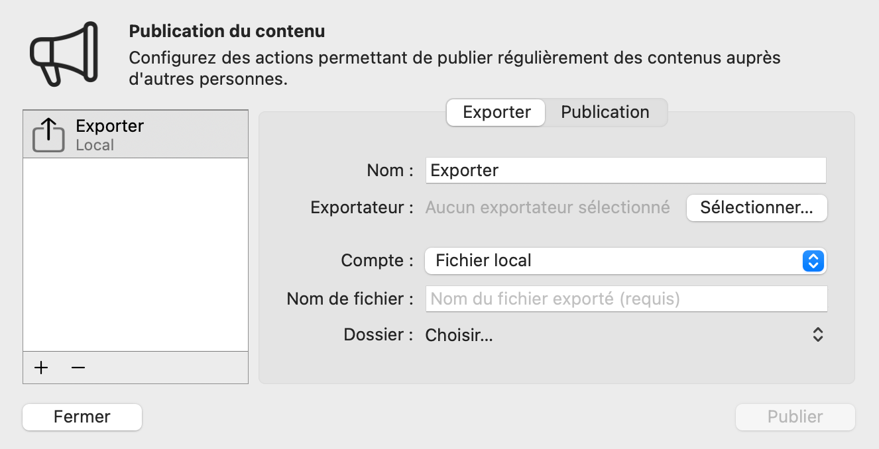Screen dimensions: 879x449
Task: Switch to the Exporter tab
Action: 497,113
